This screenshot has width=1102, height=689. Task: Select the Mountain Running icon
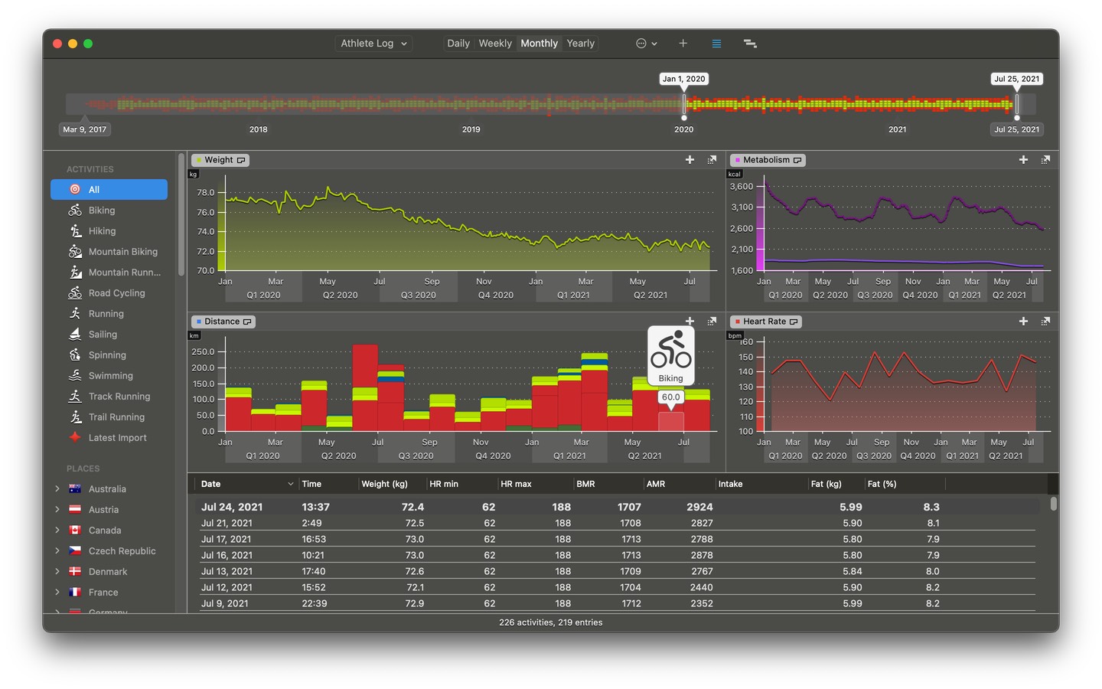(x=75, y=273)
